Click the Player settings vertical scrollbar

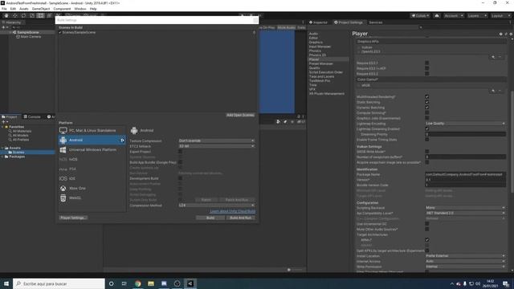click(x=512, y=141)
